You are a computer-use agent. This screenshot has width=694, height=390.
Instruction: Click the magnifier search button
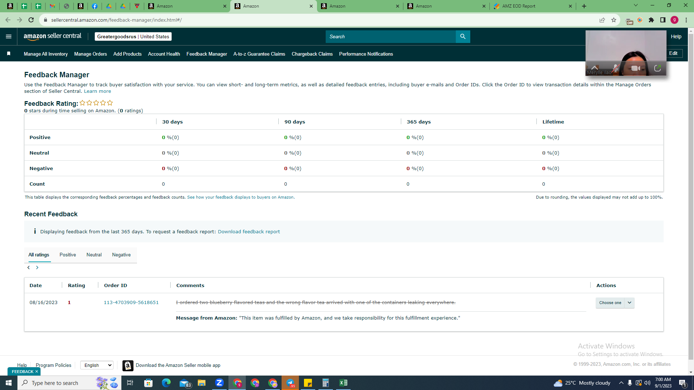(x=463, y=36)
